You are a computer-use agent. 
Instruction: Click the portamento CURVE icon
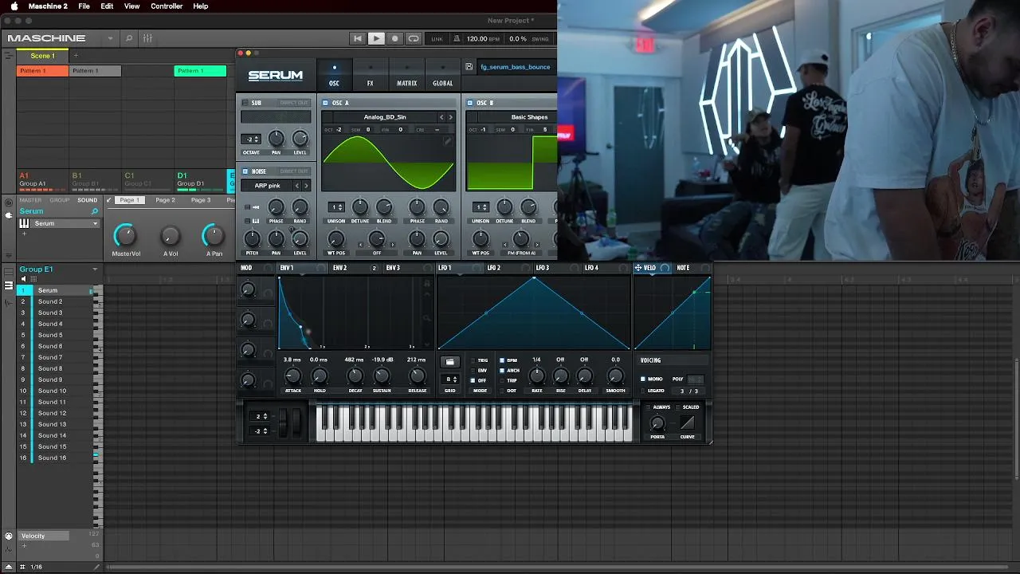[687, 423]
